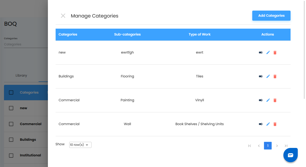Go to the last page of the table
Image resolution: width=306 pixels, height=167 pixels.
pos(286,146)
